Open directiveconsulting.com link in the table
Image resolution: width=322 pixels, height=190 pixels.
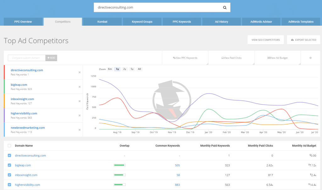[x=31, y=156]
